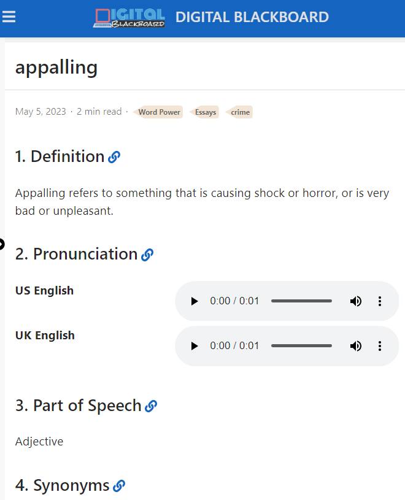Click the DIGITAL BLACKBOARD site title
This screenshot has width=405, height=500.
[x=252, y=17]
